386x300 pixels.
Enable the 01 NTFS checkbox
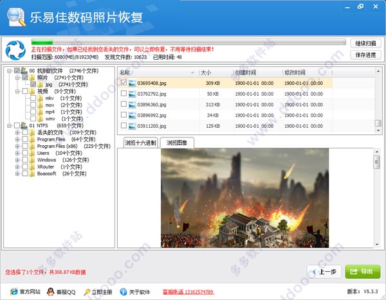(x=17, y=125)
